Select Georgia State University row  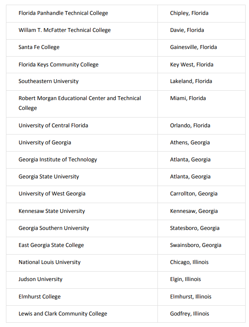click(x=126, y=177)
